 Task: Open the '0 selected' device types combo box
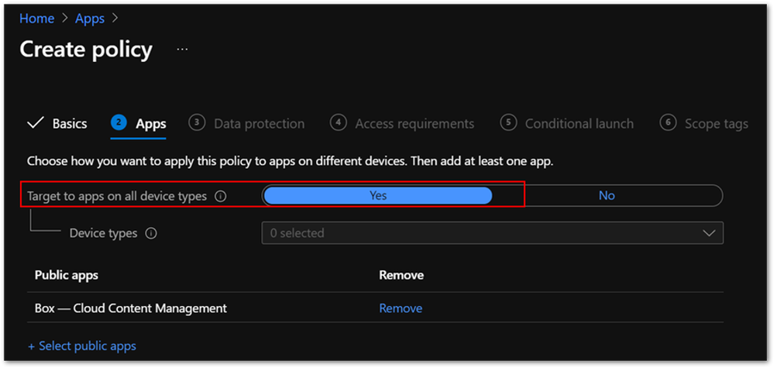[x=480, y=233]
